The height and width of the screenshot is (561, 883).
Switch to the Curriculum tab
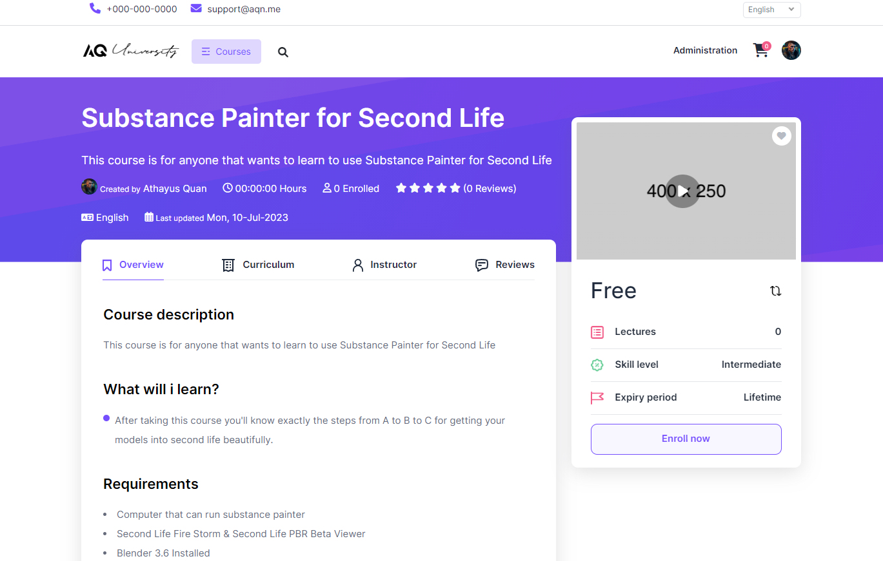[258, 265]
